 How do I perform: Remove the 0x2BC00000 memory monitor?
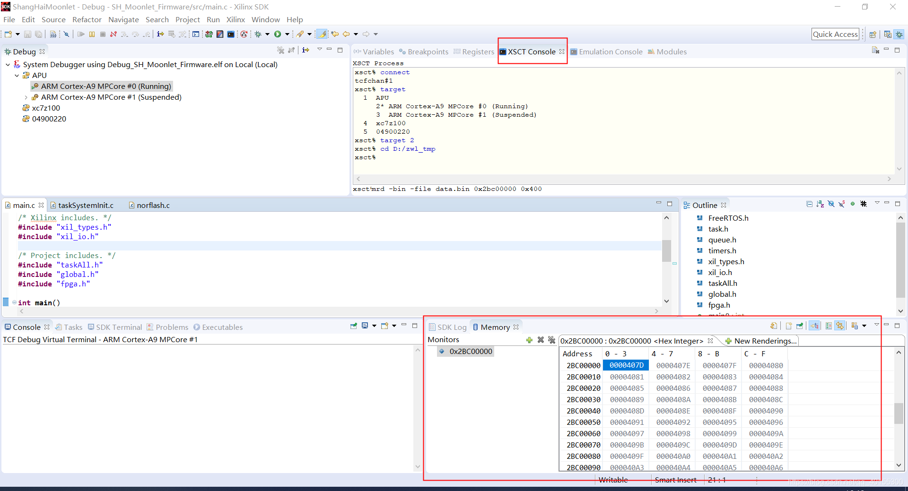(541, 340)
